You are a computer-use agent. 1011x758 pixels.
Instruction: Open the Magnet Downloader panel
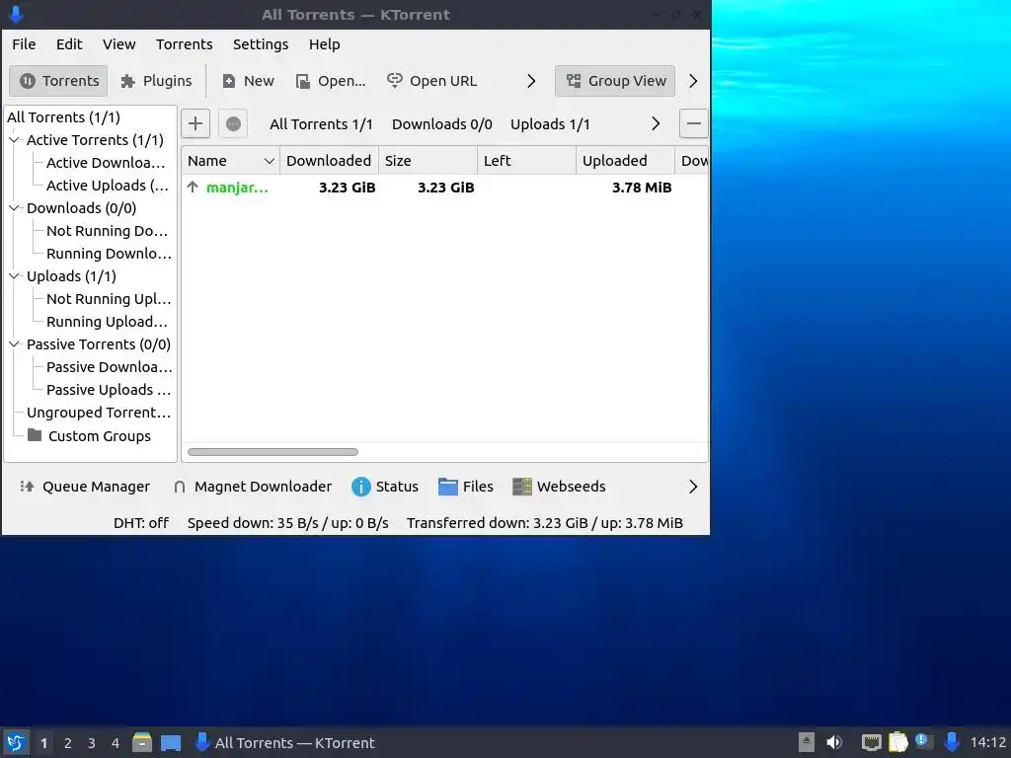[252, 487]
